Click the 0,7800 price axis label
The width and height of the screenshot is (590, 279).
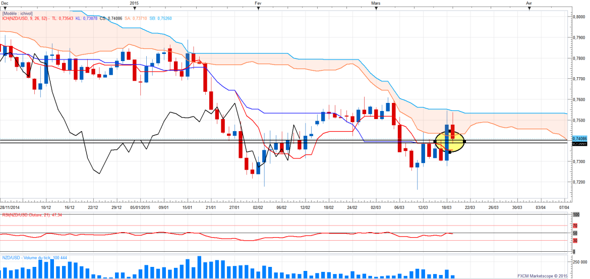click(x=579, y=59)
